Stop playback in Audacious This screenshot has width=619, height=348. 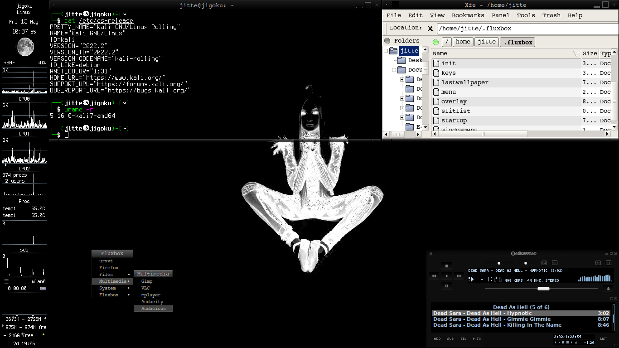(x=446, y=266)
